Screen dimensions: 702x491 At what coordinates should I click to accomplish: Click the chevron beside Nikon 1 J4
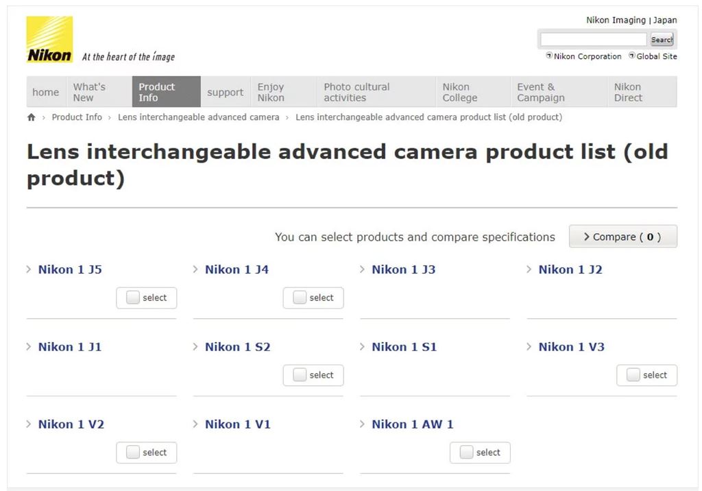(195, 270)
